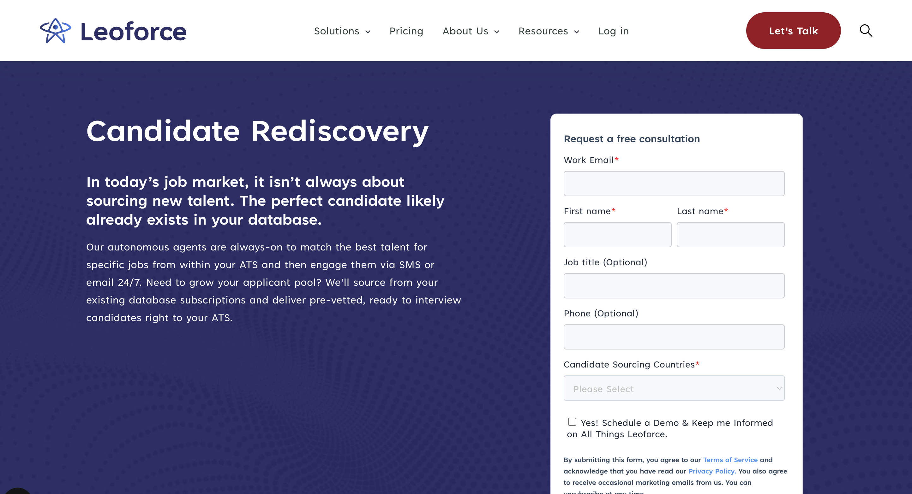Image resolution: width=912 pixels, height=494 pixels.
Task: Click the Phone (Optional) input field
Action: (x=674, y=337)
